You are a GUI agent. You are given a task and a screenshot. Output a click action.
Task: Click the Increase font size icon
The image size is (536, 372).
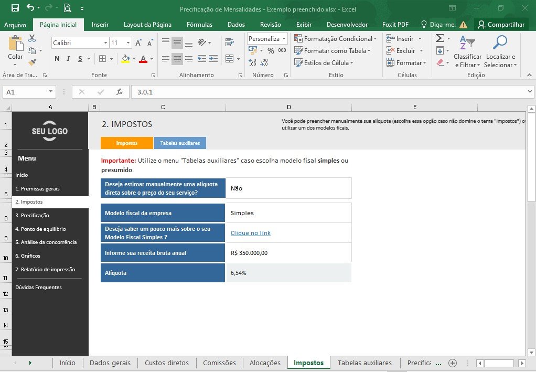click(138, 42)
